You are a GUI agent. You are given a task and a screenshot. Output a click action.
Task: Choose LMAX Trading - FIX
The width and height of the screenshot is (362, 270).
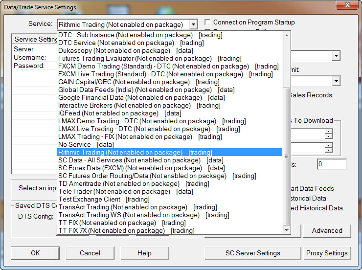click(x=169, y=137)
